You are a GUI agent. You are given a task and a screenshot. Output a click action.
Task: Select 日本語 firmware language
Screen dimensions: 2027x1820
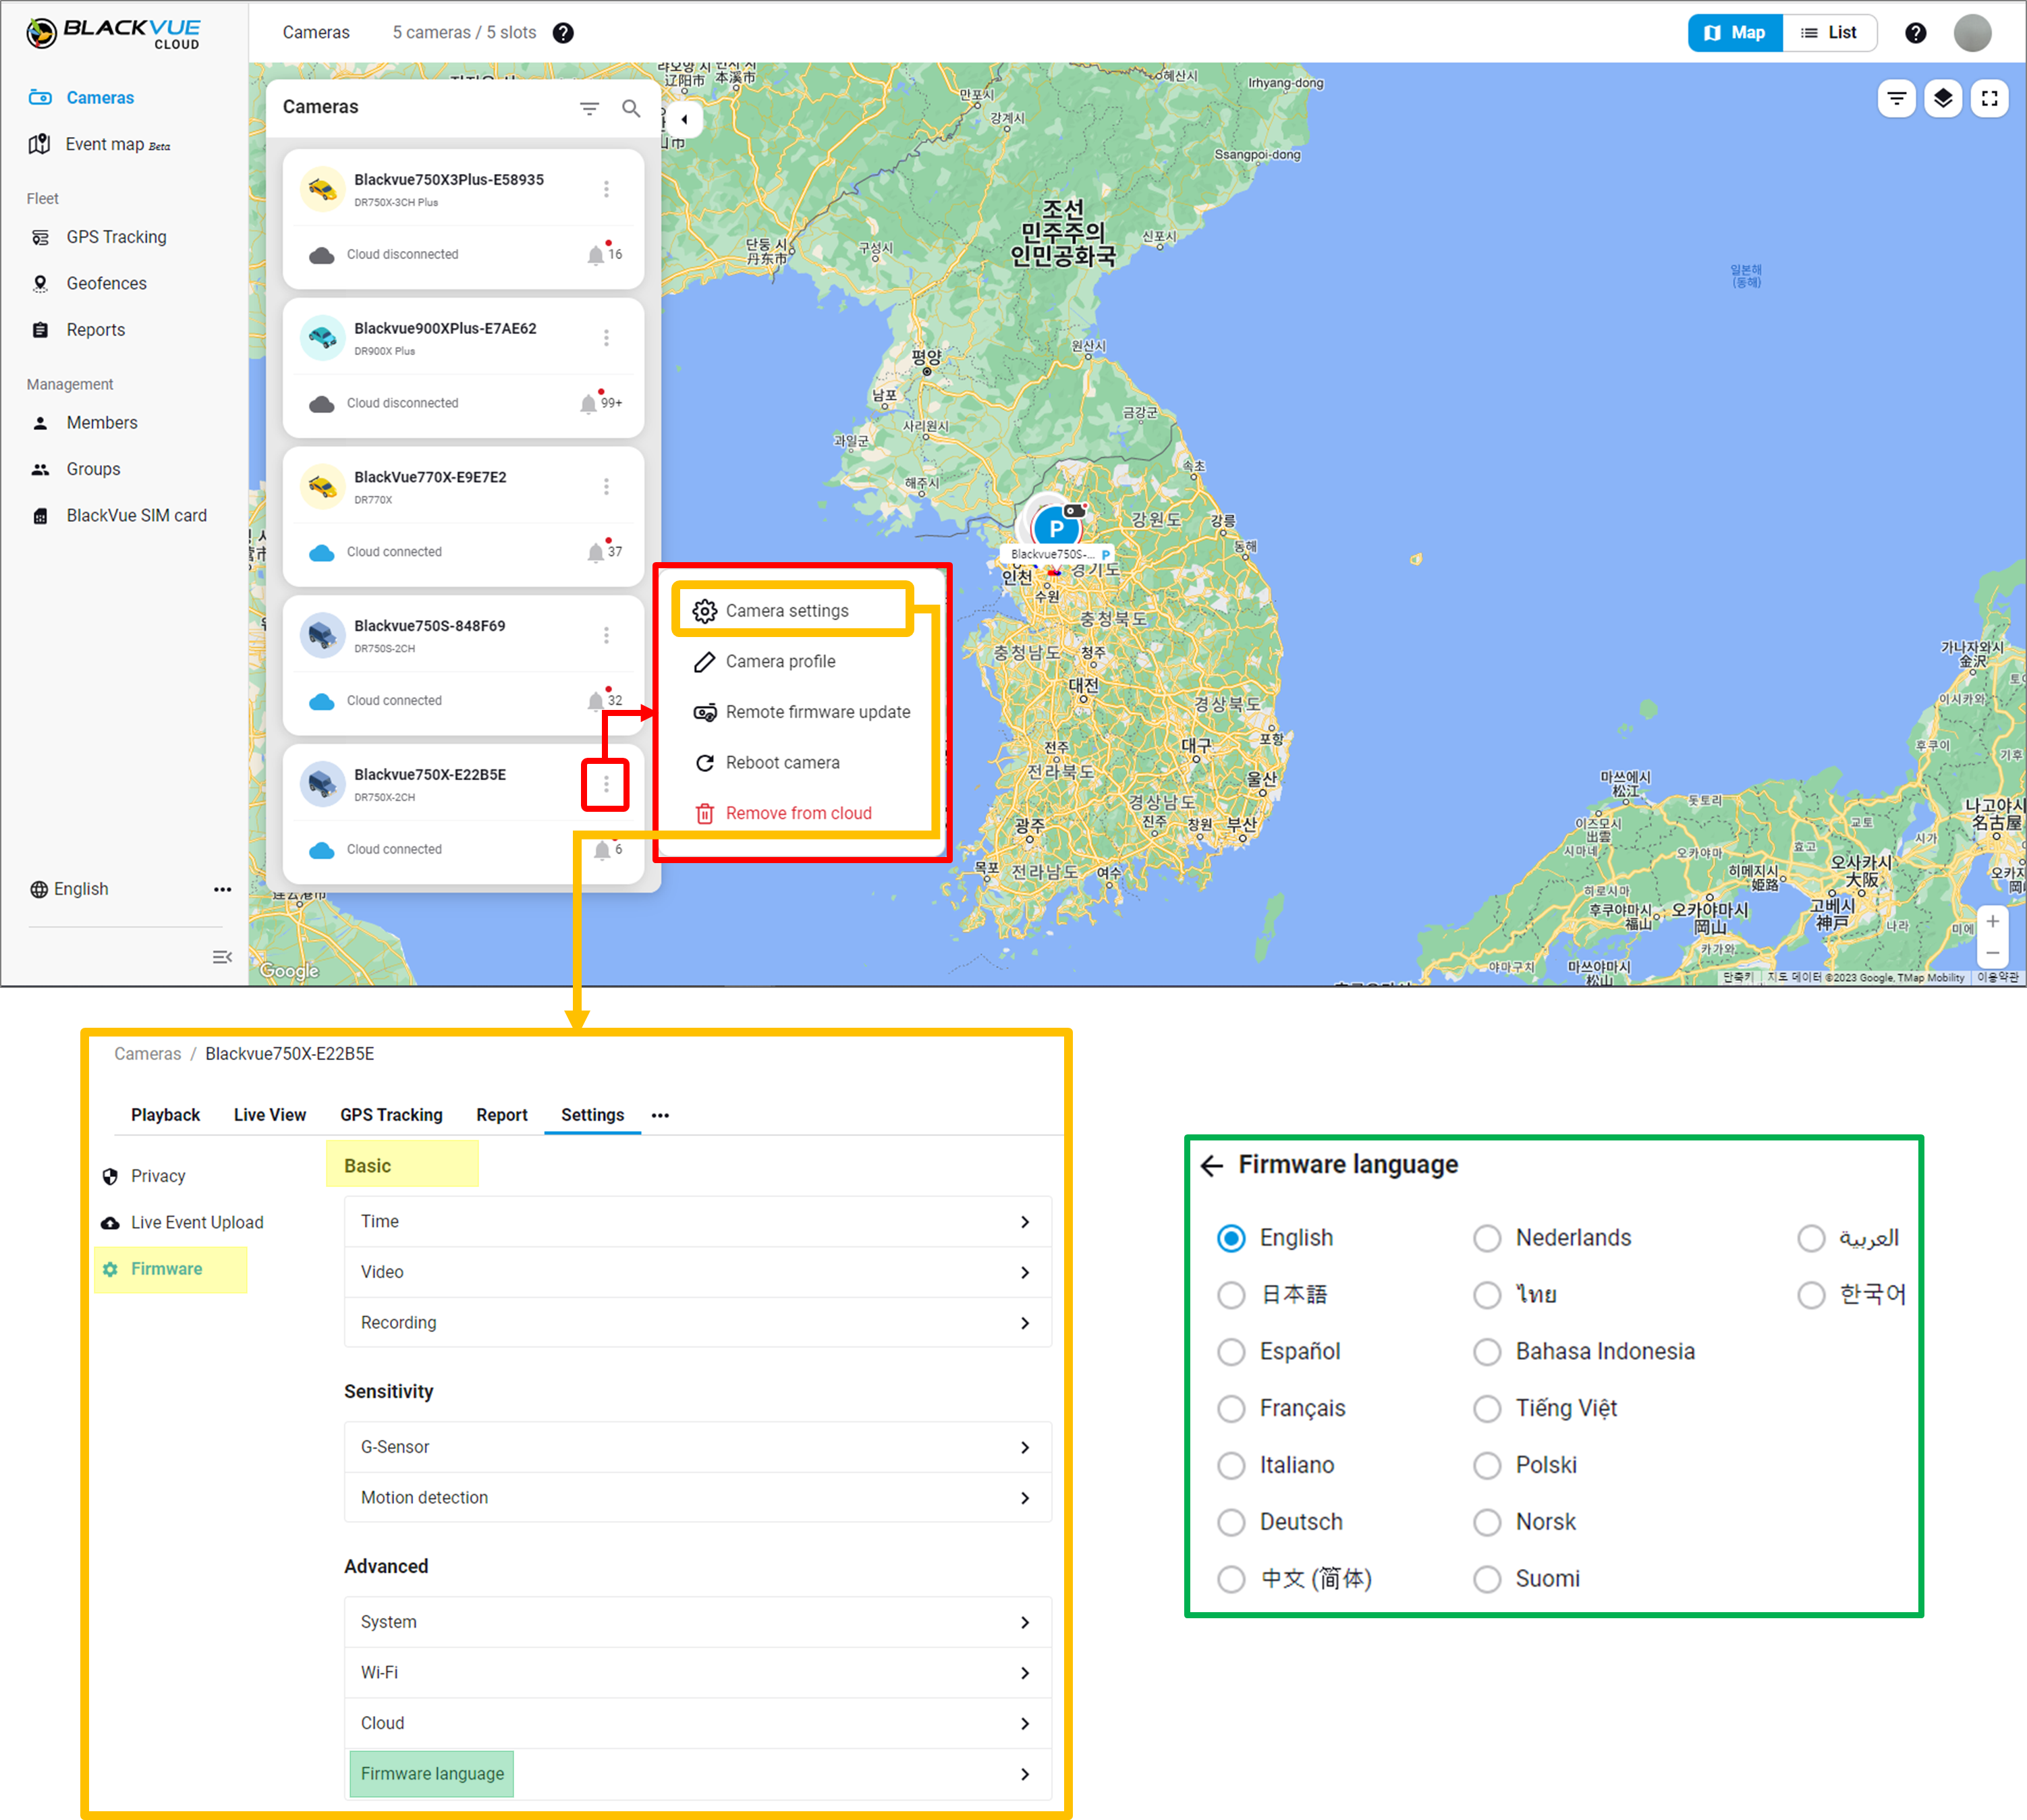click(x=1231, y=1295)
